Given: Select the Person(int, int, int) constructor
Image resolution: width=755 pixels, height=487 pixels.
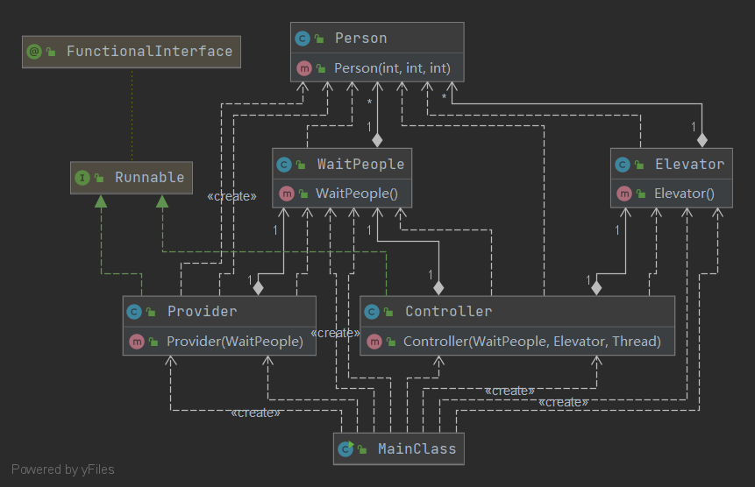Looking at the screenshot, I should 393,68.
